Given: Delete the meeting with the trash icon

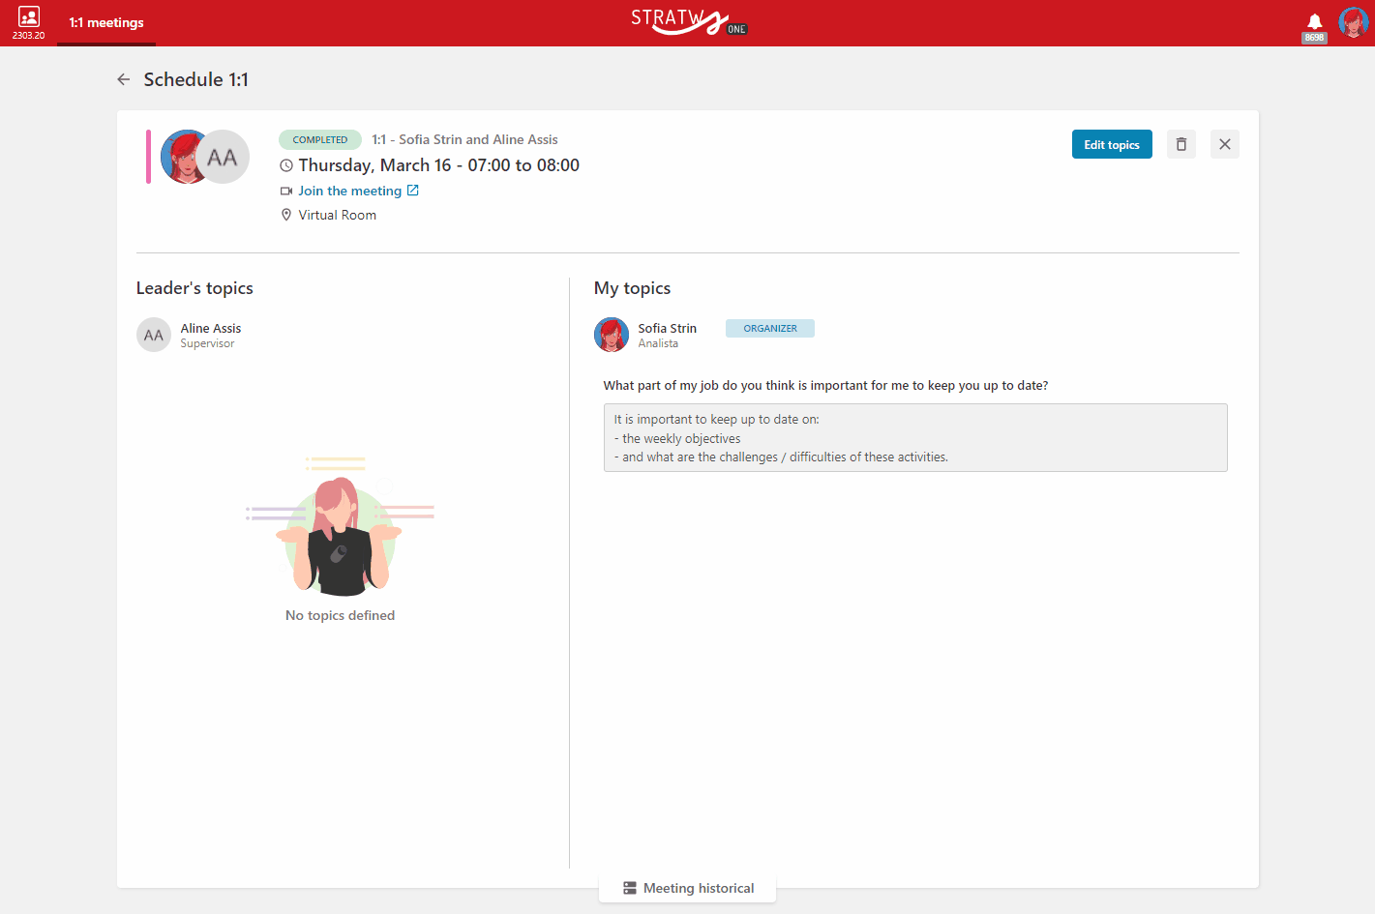Looking at the screenshot, I should pyautogui.click(x=1181, y=144).
